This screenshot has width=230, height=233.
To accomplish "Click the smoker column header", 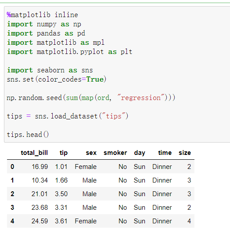I will pyautogui.click(x=115, y=153).
